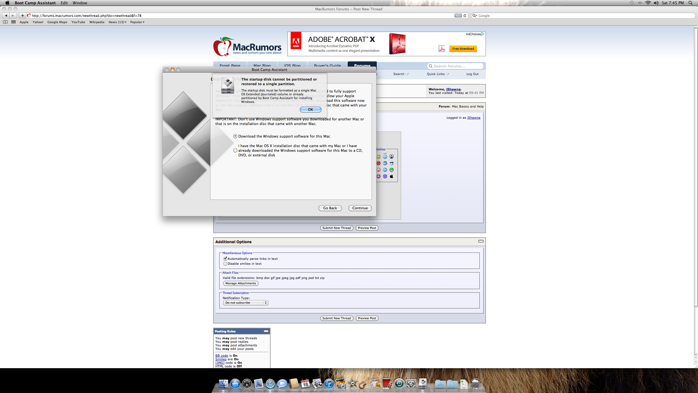698x393 pixels.
Task: Open Spotlight search magnifier in menu bar
Action: 690,3
